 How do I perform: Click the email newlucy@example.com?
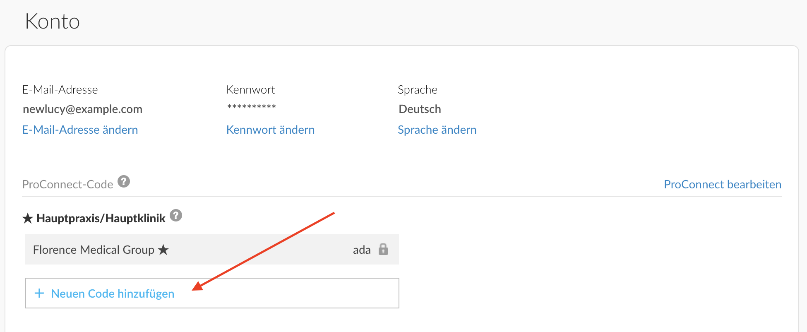pyautogui.click(x=83, y=109)
